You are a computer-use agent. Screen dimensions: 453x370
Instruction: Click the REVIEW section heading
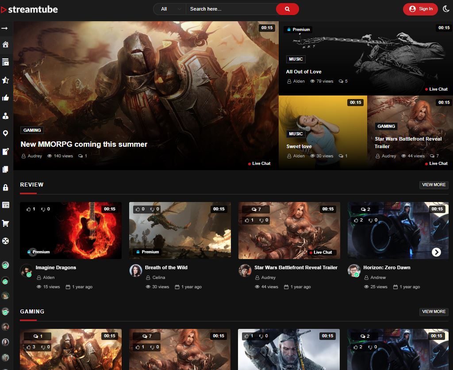point(32,185)
